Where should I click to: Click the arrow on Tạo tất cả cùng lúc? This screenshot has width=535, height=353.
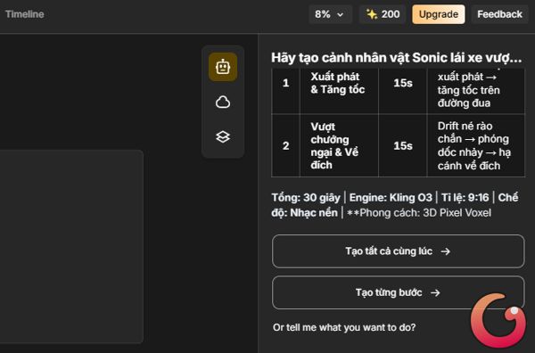tap(445, 251)
